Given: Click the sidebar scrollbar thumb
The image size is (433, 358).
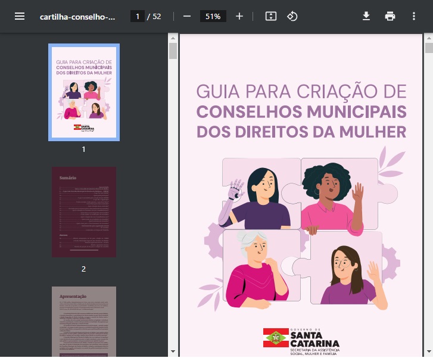Looking at the screenshot, I should pos(173,50).
